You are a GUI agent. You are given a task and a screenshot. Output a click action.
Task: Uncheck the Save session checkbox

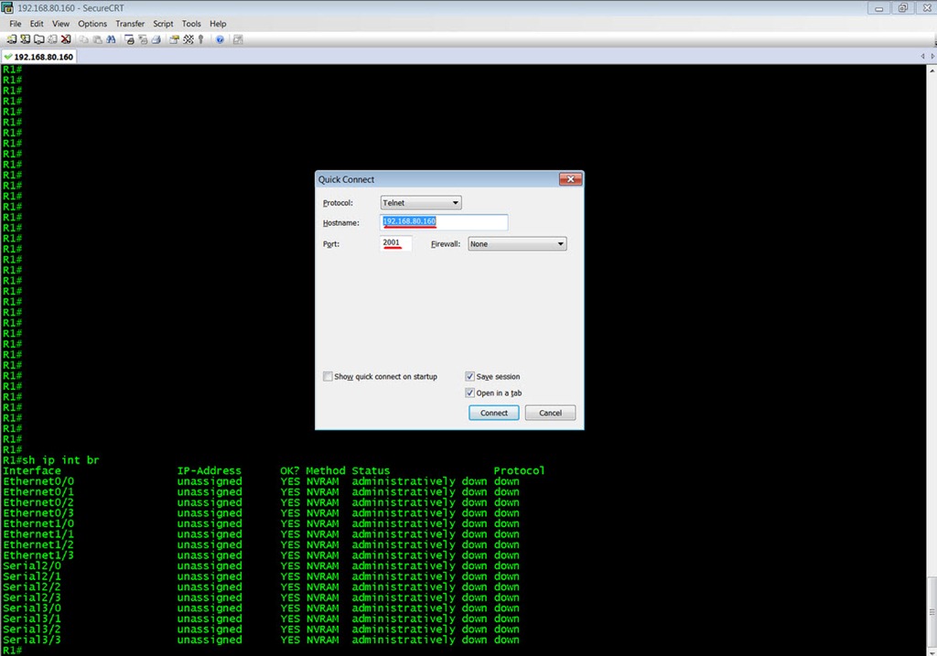pyautogui.click(x=470, y=377)
